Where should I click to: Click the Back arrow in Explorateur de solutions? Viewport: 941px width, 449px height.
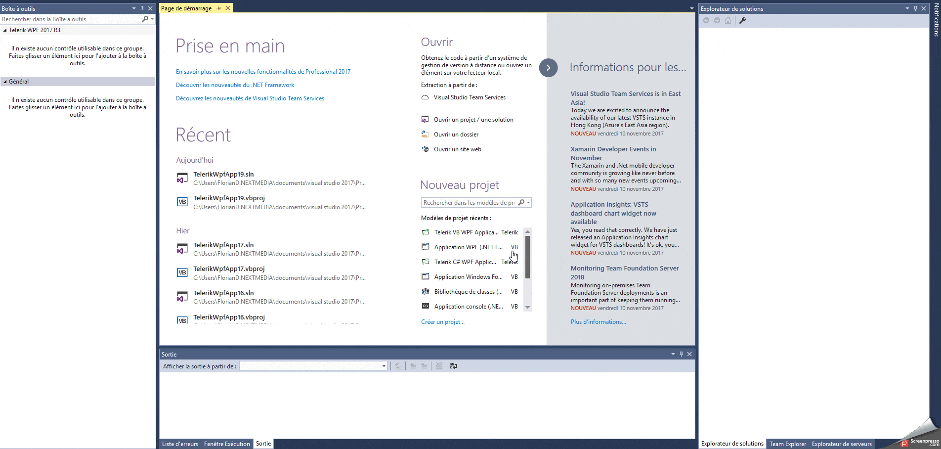(706, 20)
